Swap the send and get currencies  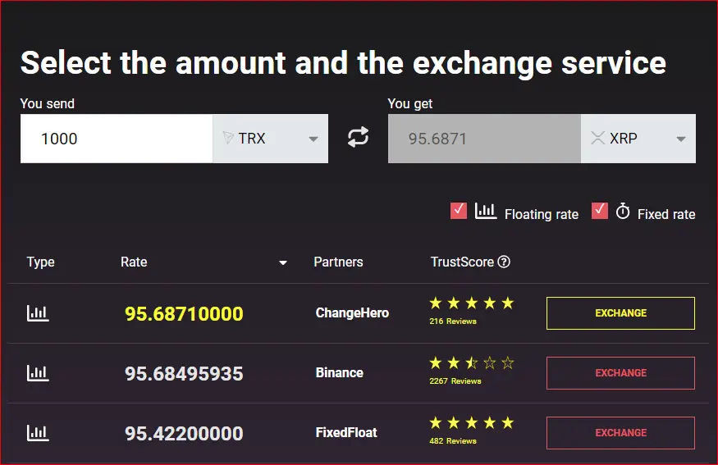pos(358,137)
